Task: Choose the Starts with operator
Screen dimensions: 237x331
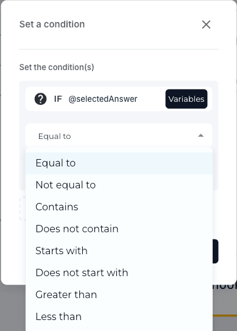Action: tap(119, 251)
